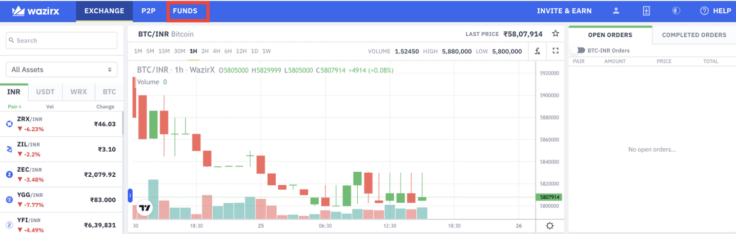Click the YFI coin icon
This screenshot has width=736, height=234.
pyautogui.click(x=9, y=225)
